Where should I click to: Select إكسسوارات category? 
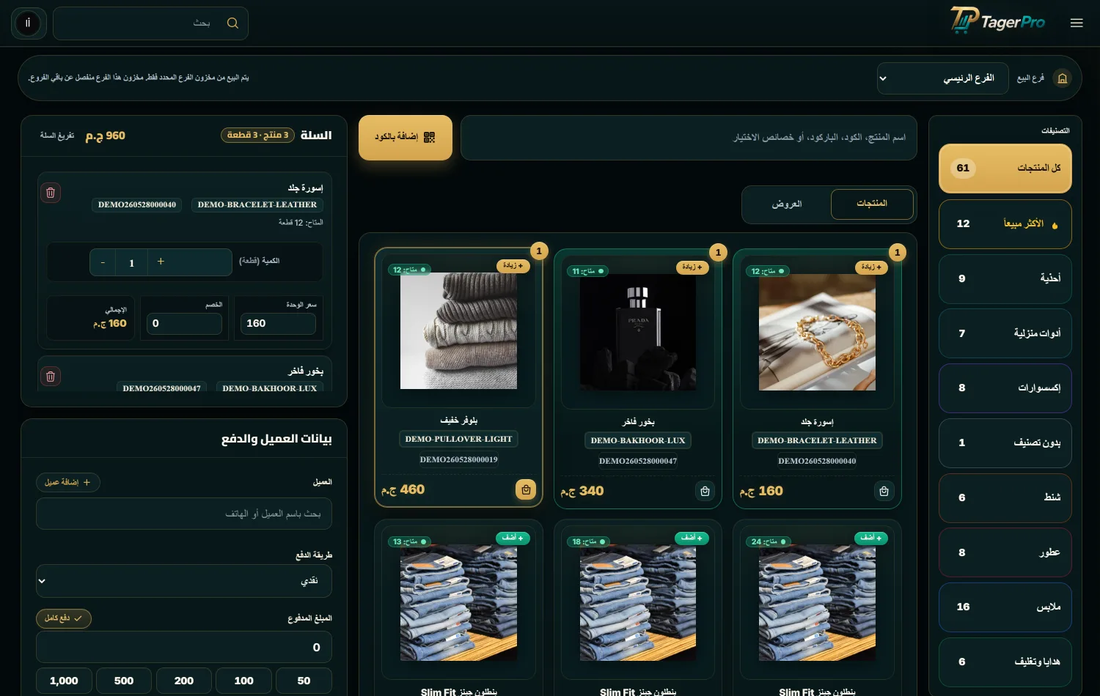point(1005,388)
